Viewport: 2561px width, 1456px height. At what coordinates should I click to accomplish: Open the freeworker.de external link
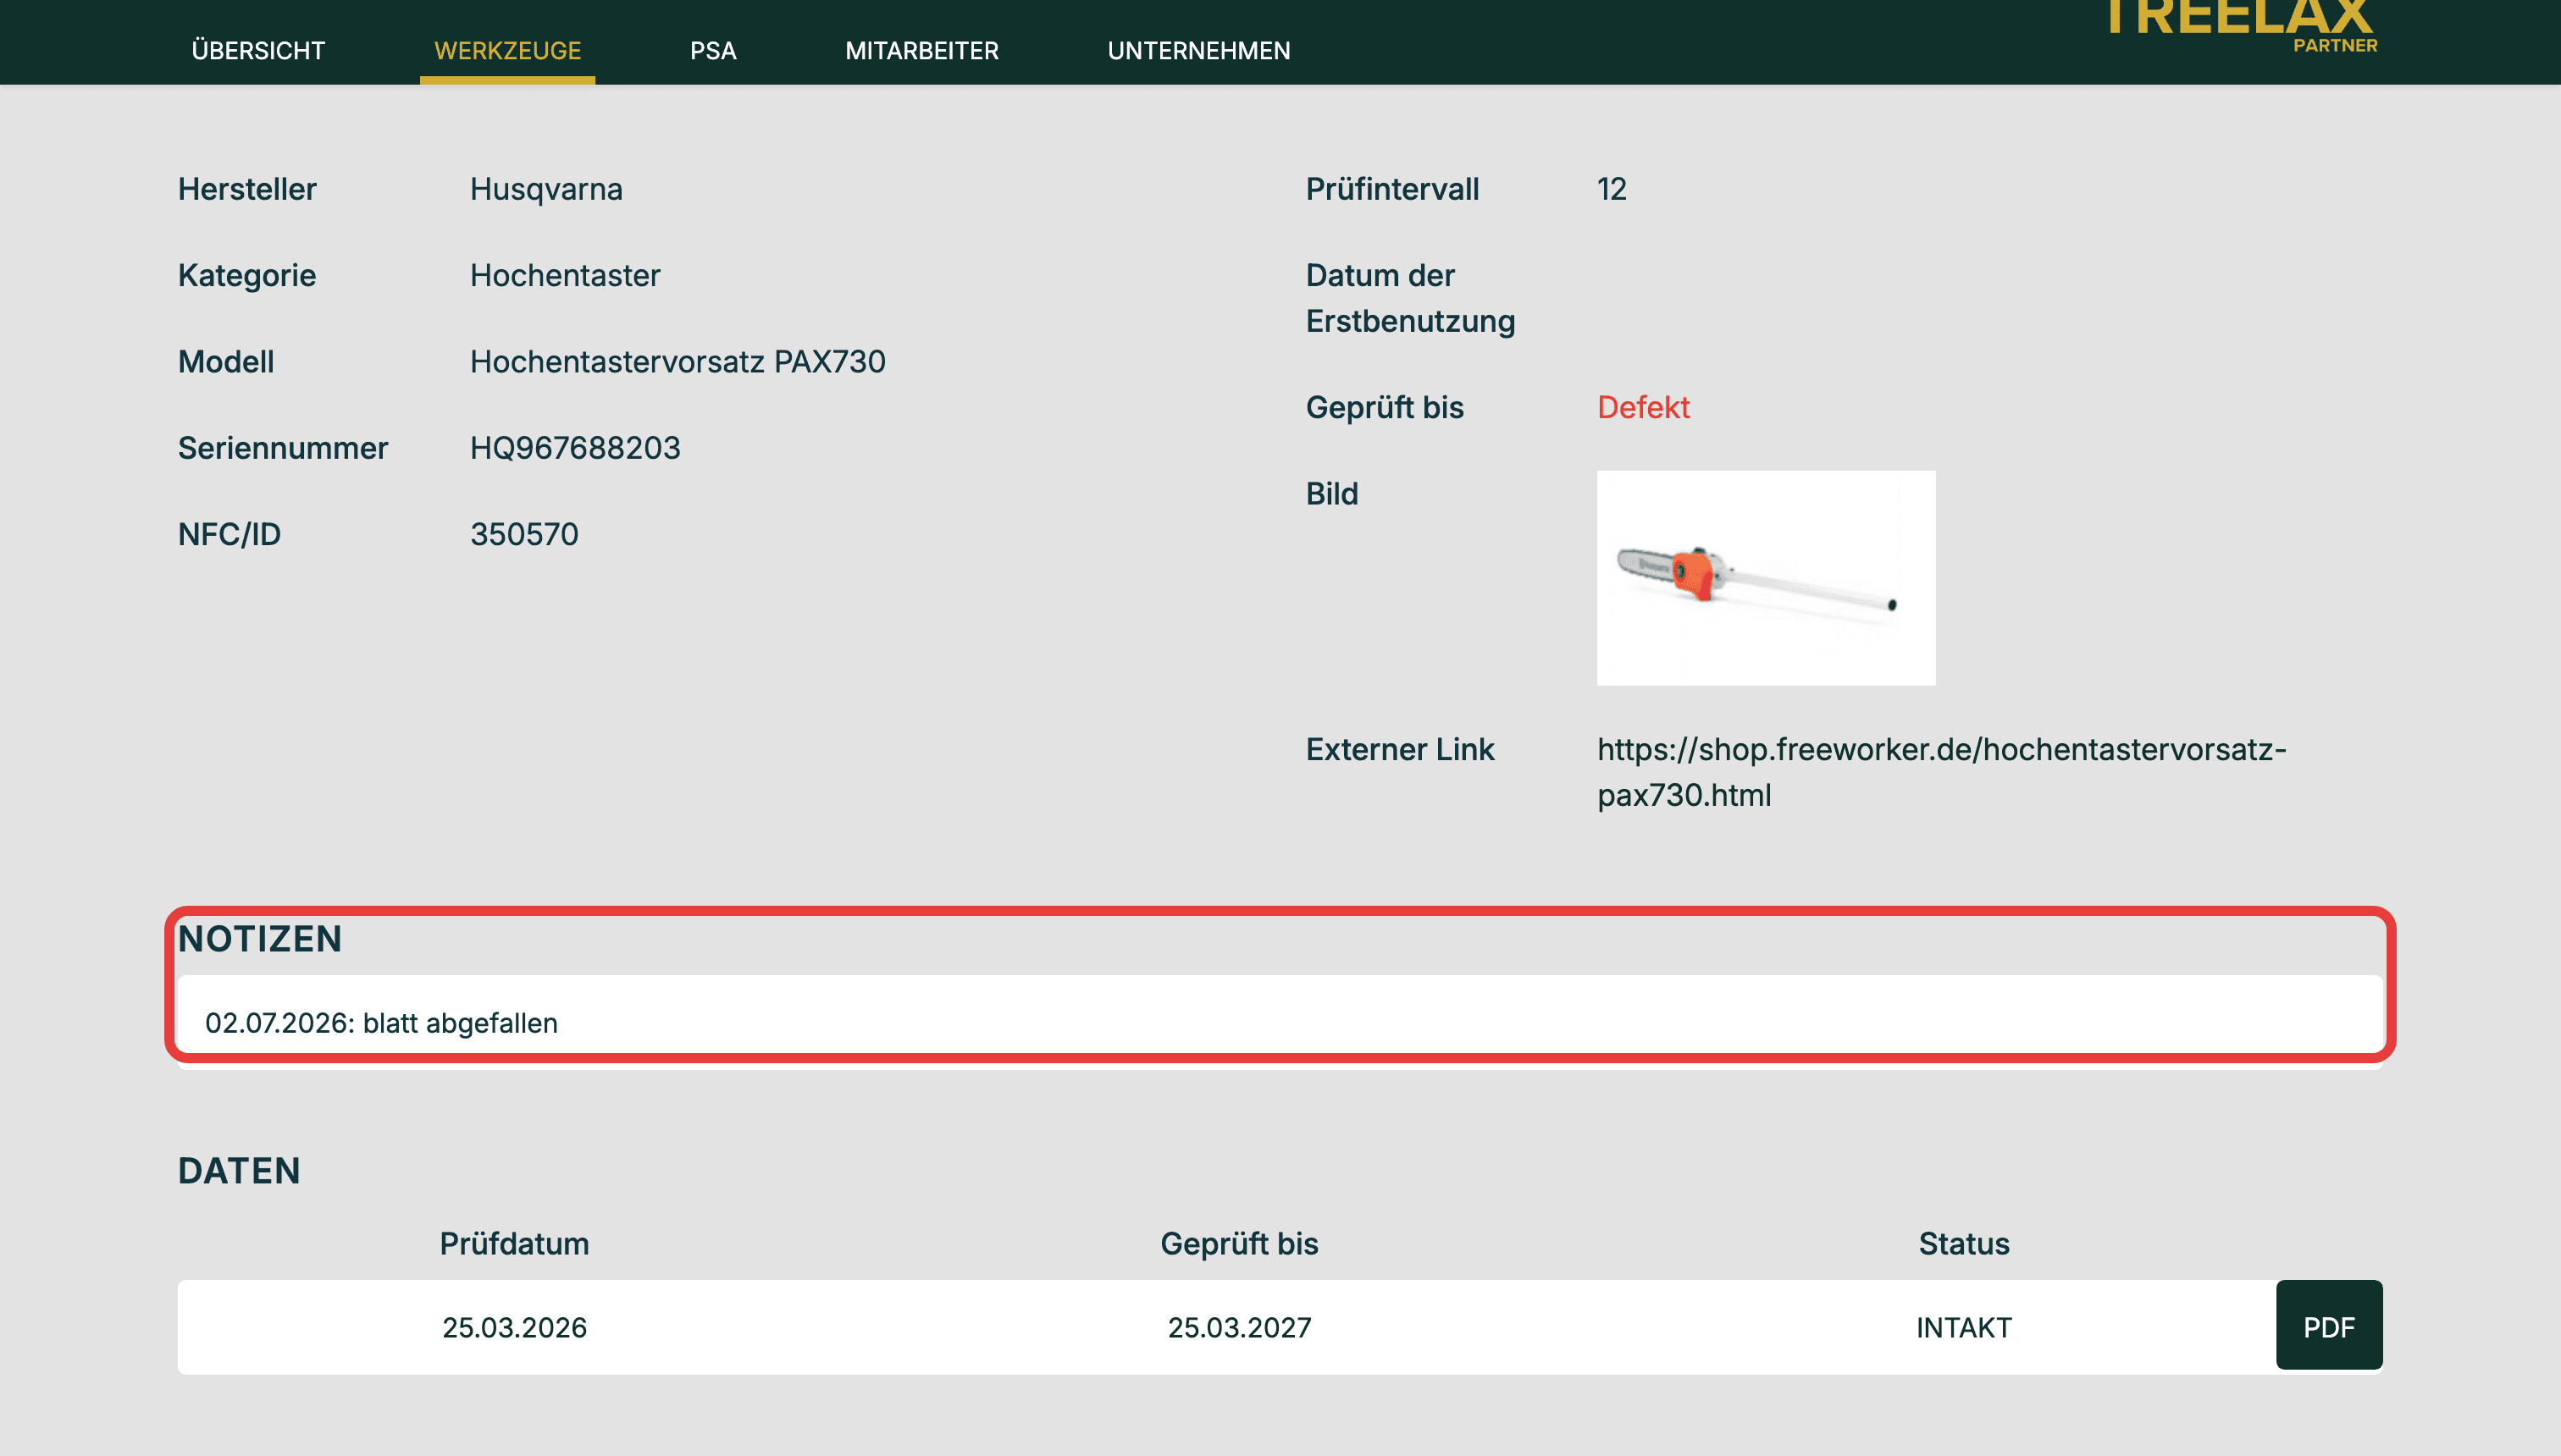pyautogui.click(x=1941, y=772)
